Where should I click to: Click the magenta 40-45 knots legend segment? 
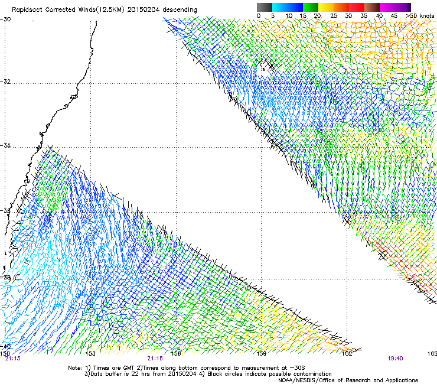(387, 7)
